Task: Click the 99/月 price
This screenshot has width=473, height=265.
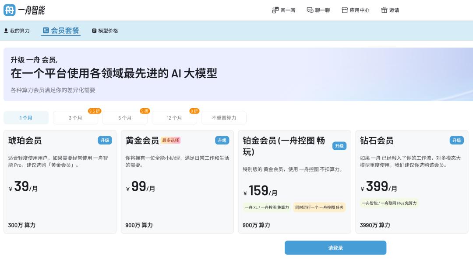Action: click(x=140, y=187)
